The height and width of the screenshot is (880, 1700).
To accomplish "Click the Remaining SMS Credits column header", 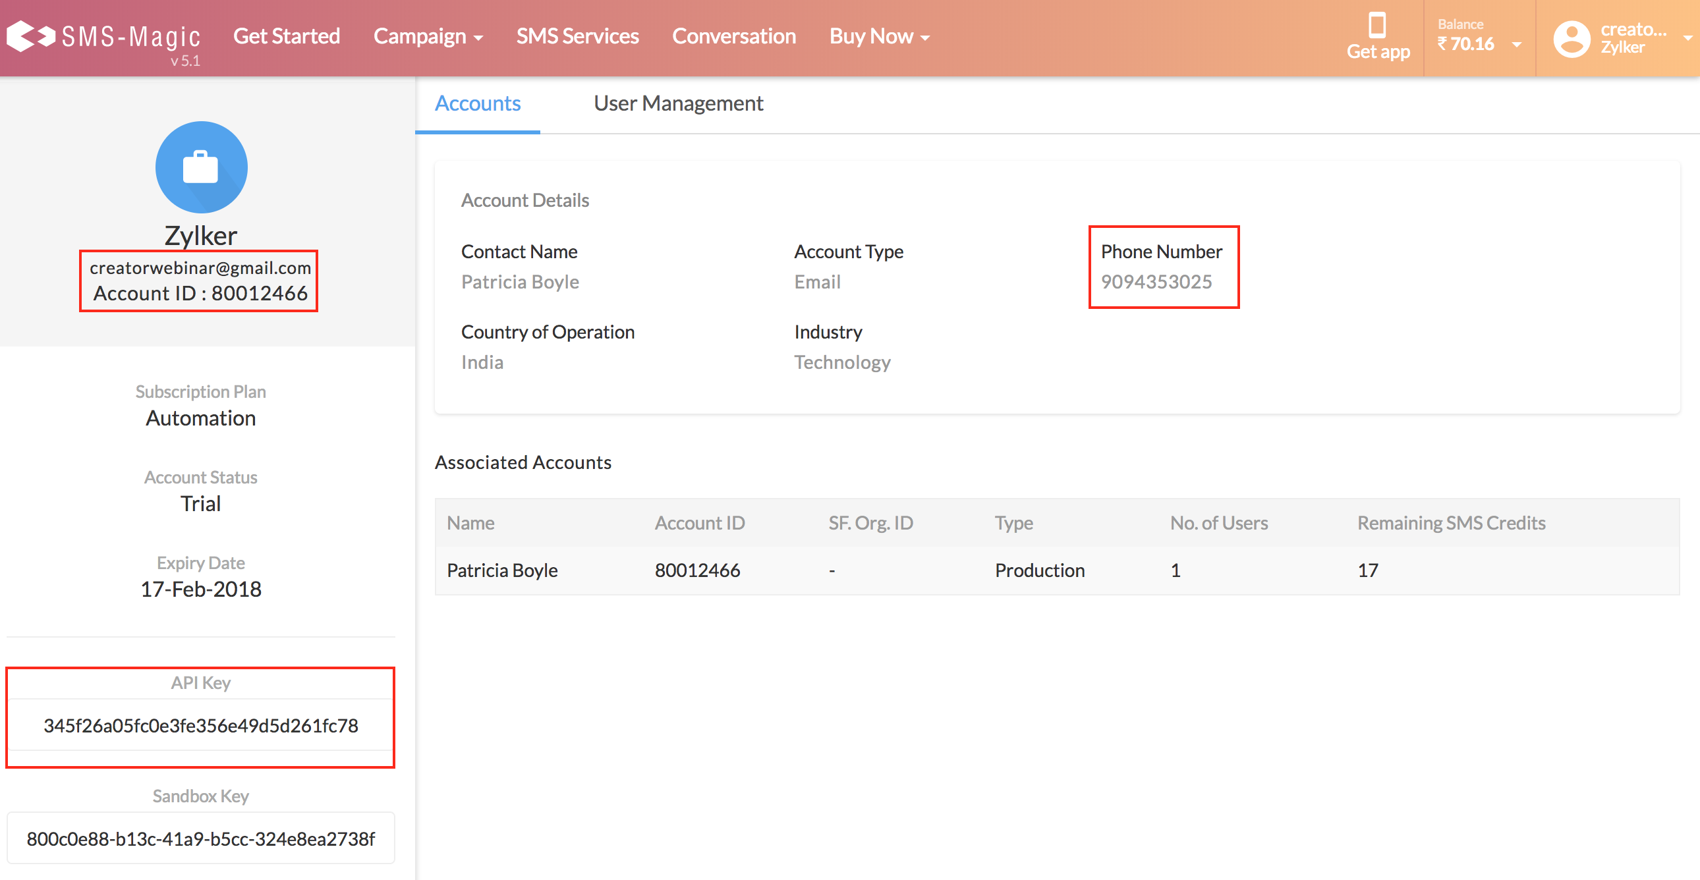I will tap(1450, 522).
